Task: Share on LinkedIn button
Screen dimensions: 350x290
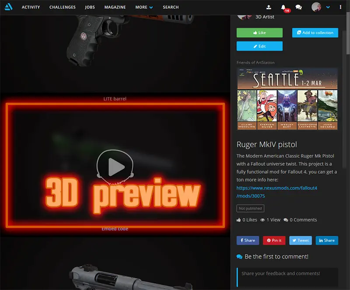Action: tap(327, 241)
